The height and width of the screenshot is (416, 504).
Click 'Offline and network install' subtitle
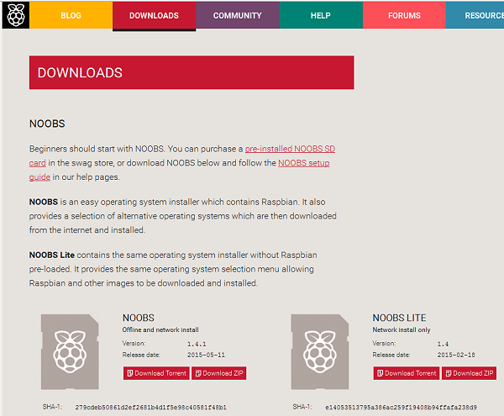(160, 329)
